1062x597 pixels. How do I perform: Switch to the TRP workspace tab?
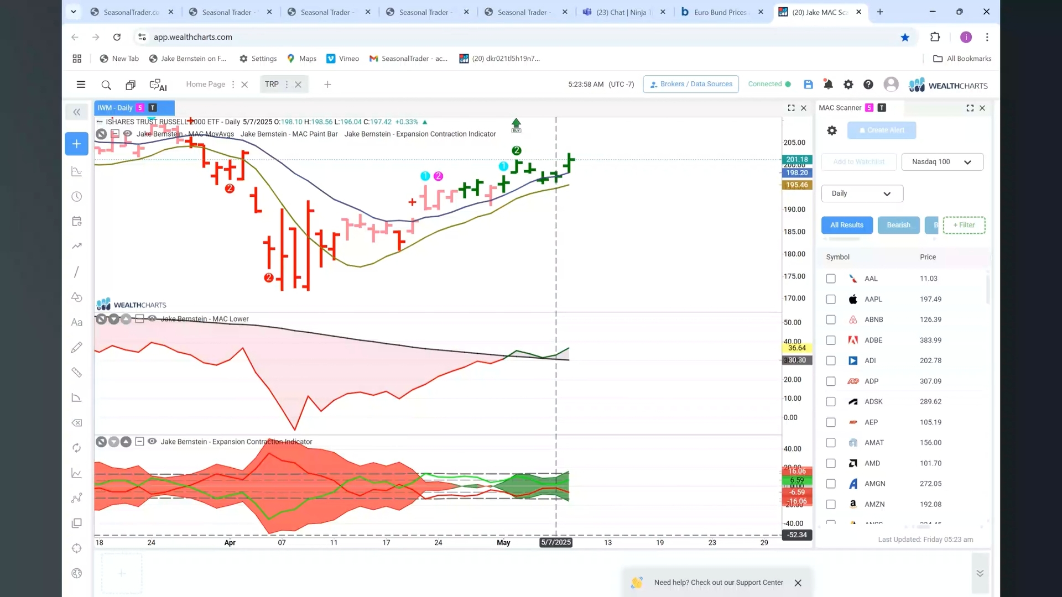[272, 85]
